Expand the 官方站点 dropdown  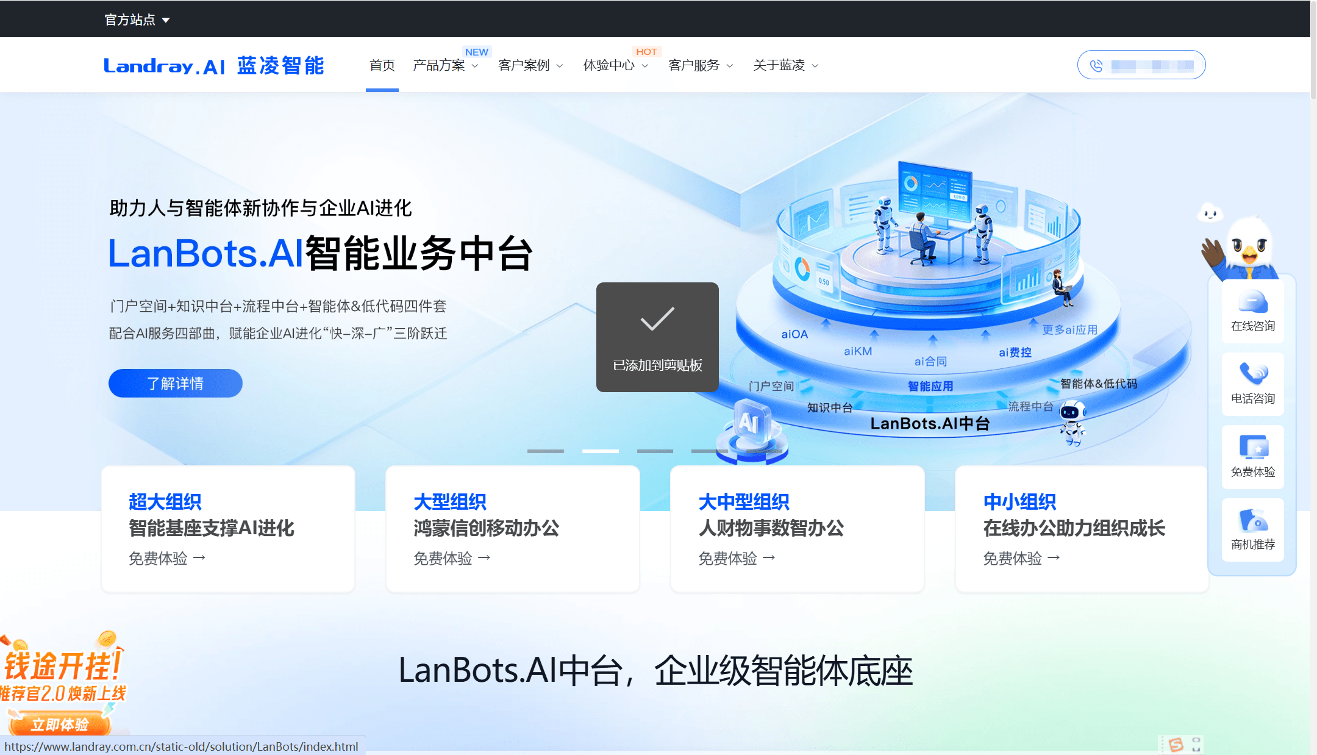coord(137,20)
